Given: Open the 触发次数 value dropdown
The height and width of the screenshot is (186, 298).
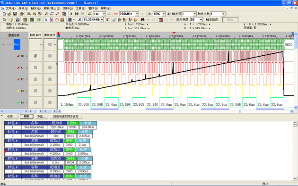Looking at the screenshot, I should click(x=223, y=14).
